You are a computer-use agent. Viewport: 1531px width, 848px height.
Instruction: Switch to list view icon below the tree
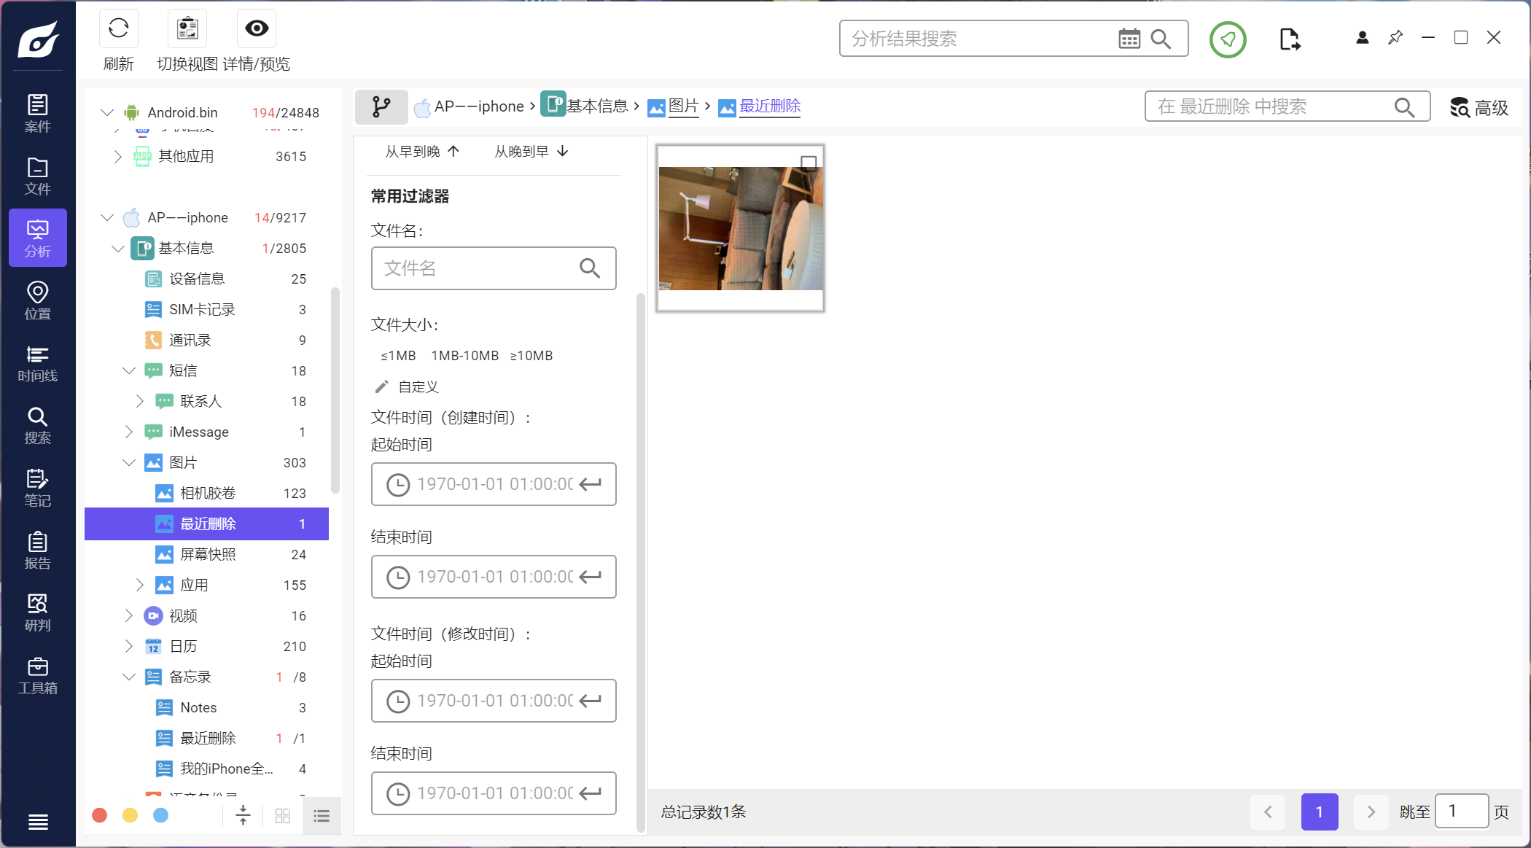pyautogui.click(x=322, y=815)
